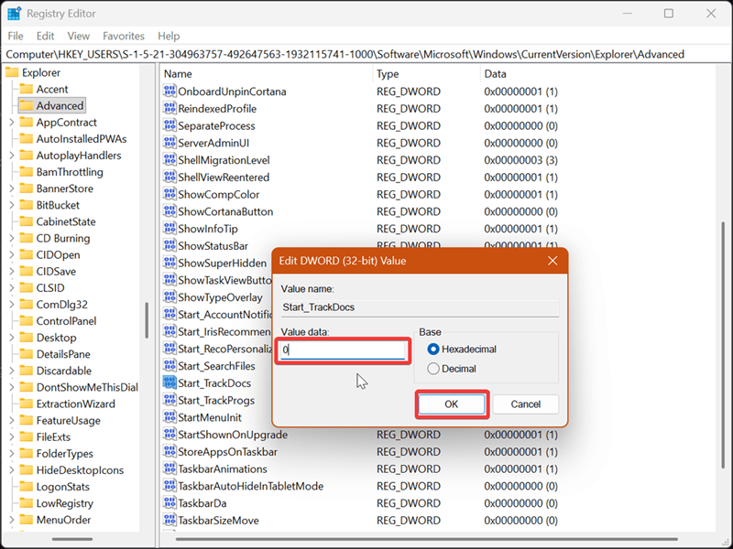This screenshot has width=733, height=549.
Task: Select the TaskbarSizeMove value icon
Action: 170,520
